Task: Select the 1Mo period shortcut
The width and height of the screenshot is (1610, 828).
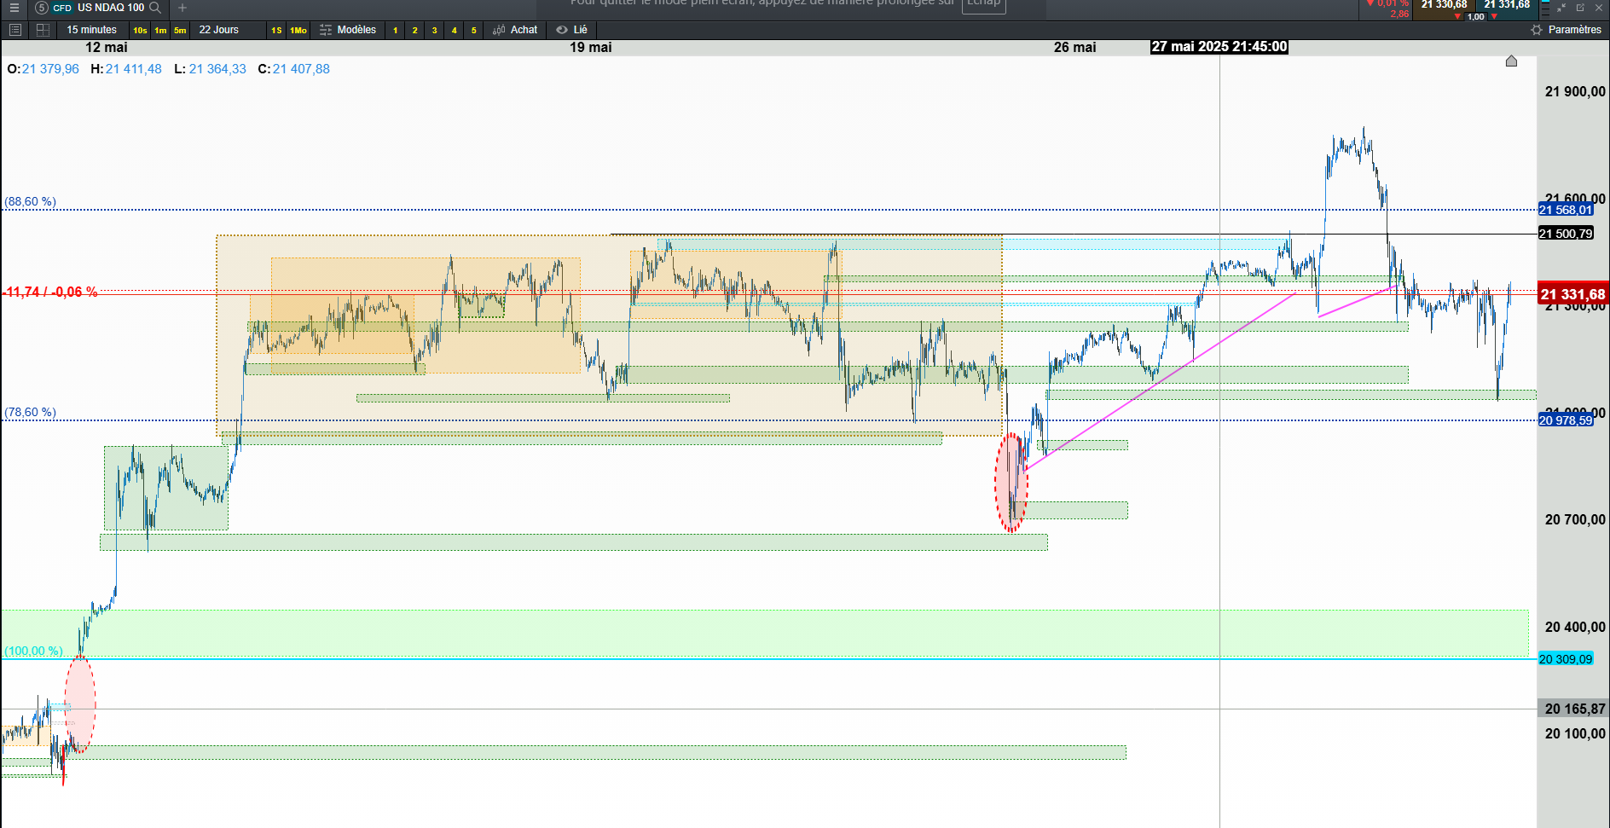Action: pyautogui.click(x=298, y=31)
